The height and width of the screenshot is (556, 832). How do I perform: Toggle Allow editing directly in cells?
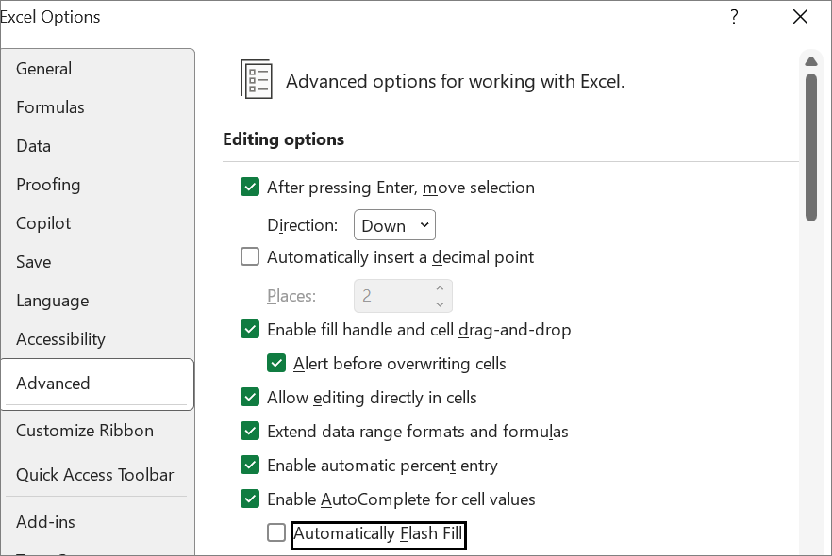click(250, 398)
